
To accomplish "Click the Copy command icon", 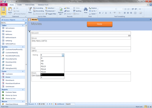I will tap(14, 11).
